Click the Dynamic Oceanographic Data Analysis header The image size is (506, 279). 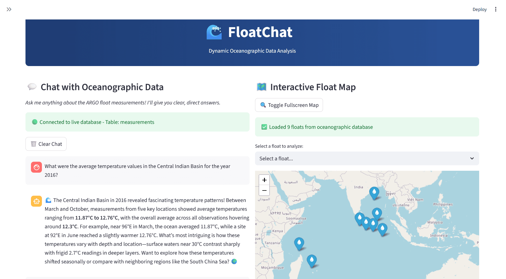(x=252, y=51)
